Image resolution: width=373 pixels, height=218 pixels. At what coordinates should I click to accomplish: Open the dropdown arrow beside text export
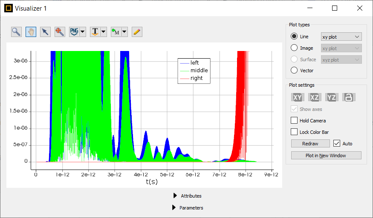tap(103, 32)
